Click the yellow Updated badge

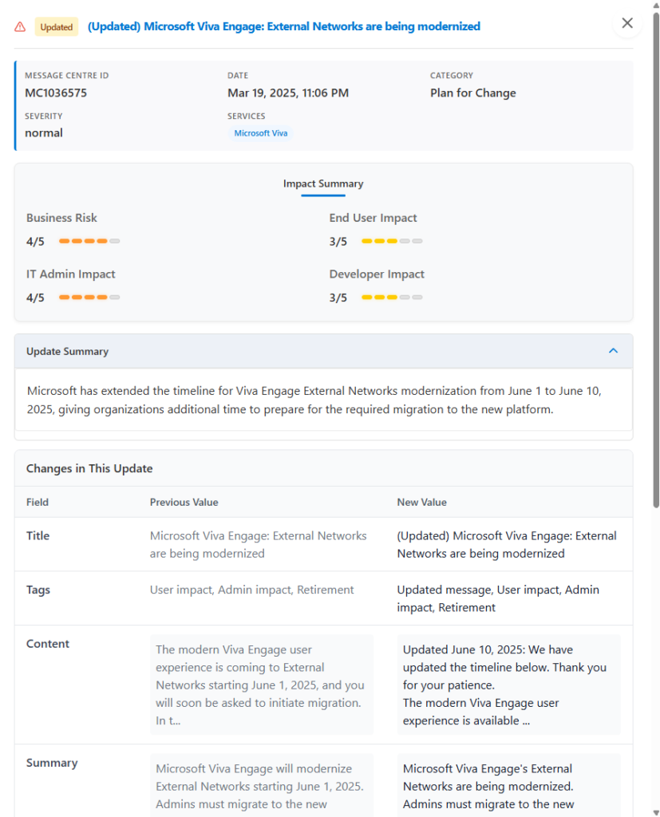tap(56, 27)
